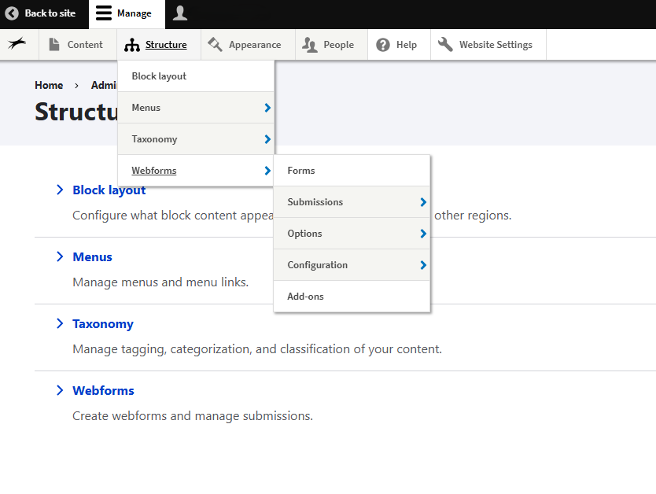
Task: Click the Appearance paintbrush icon
Action: [215, 44]
